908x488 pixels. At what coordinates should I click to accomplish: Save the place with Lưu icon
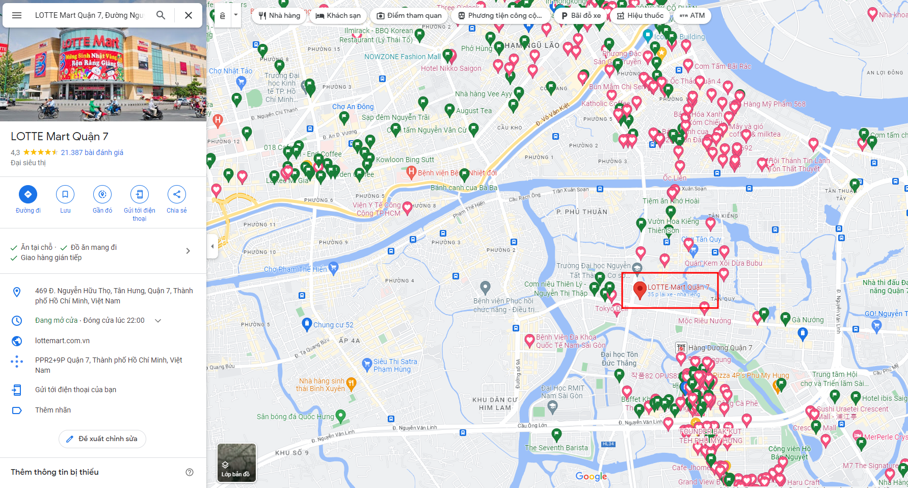click(x=65, y=194)
